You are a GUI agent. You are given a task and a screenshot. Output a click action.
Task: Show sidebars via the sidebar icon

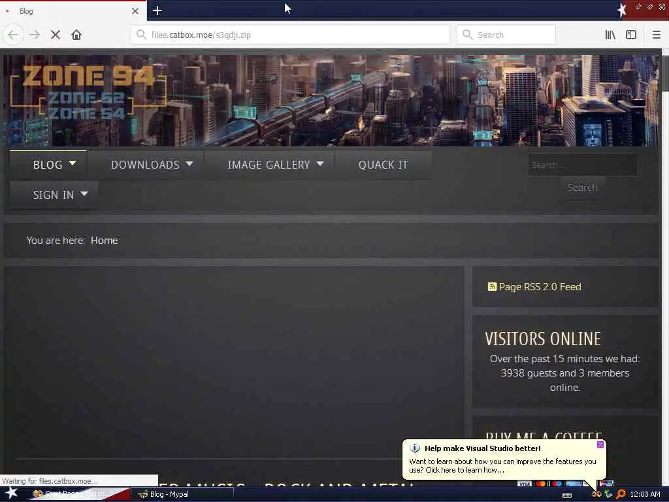pos(631,35)
